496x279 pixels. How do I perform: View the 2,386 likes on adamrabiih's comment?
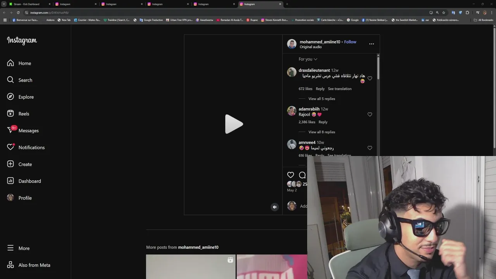[x=307, y=122]
